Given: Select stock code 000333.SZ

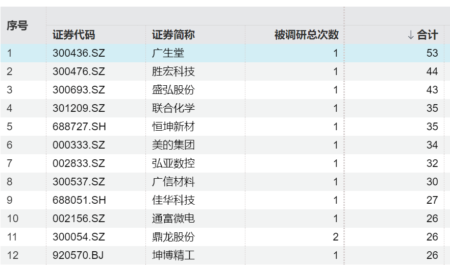Looking at the screenshot, I should pos(79,145).
